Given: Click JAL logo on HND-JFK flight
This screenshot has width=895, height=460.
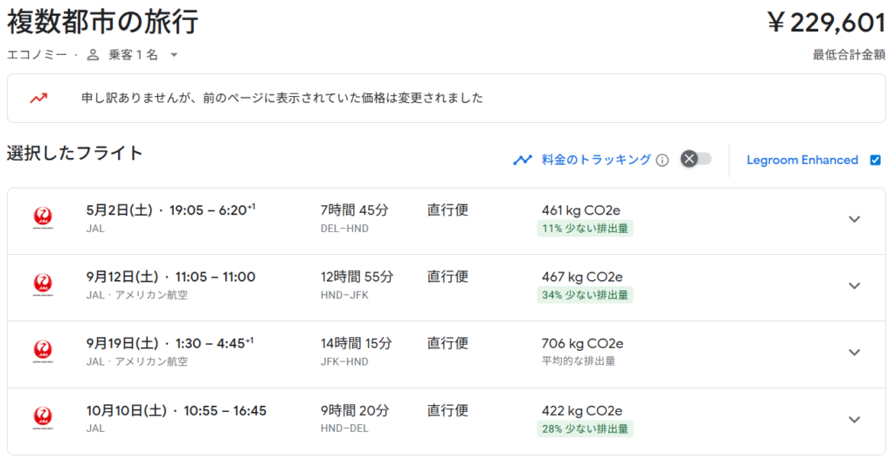Looking at the screenshot, I should [x=42, y=285].
